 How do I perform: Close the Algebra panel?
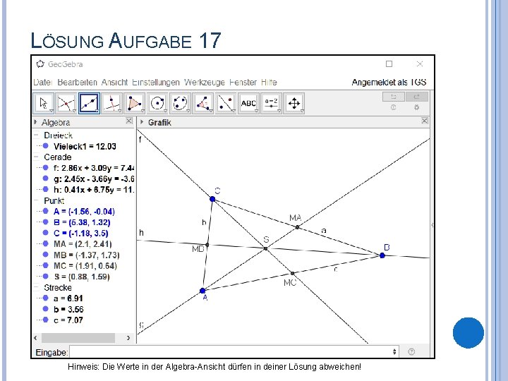click(x=129, y=121)
